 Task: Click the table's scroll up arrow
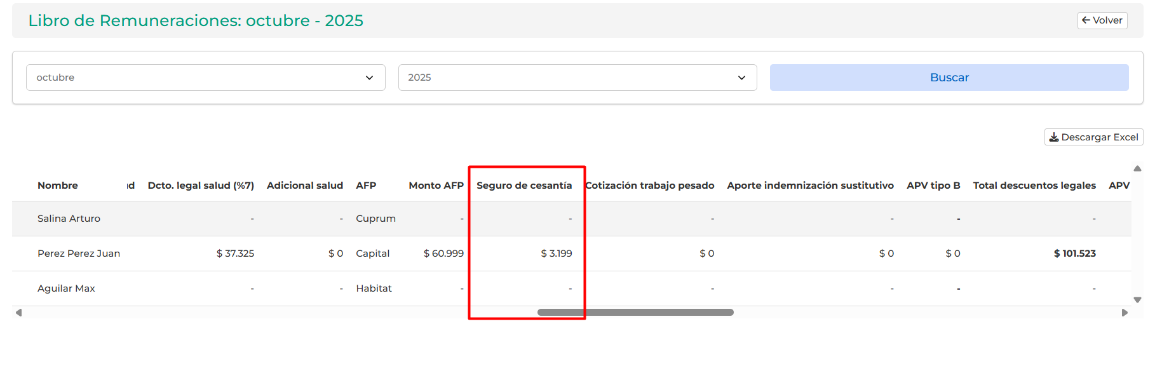[1137, 169]
